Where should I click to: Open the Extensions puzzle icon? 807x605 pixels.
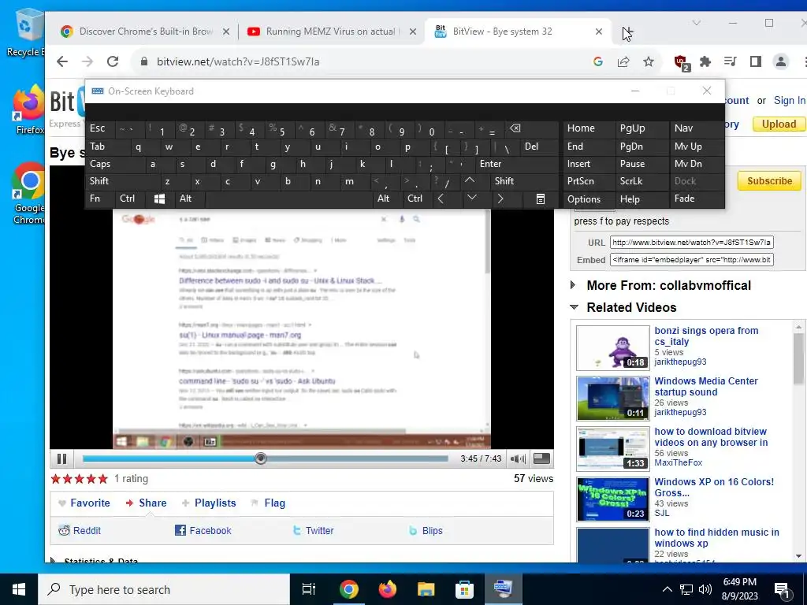(x=705, y=61)
